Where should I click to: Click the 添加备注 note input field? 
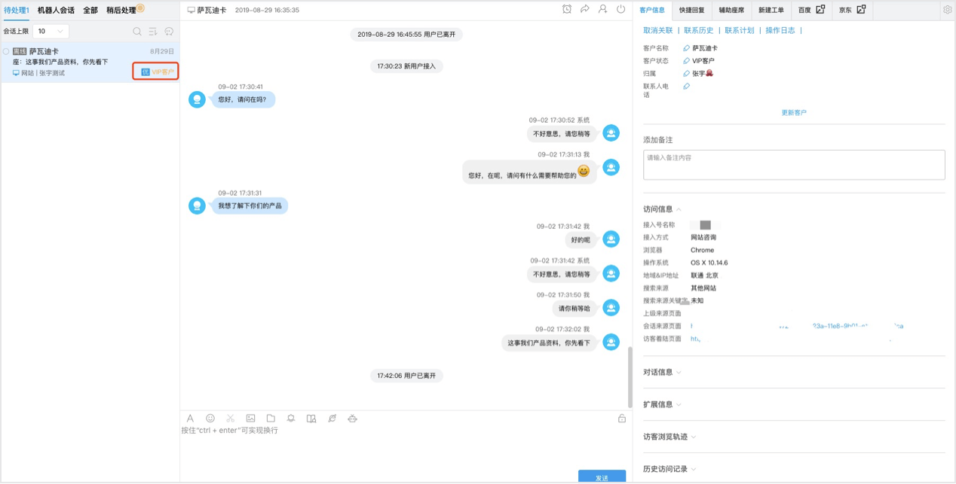[794, 165]
